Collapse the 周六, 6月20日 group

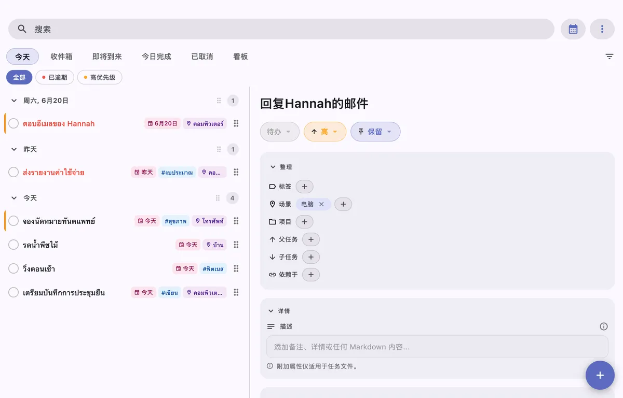pos(14,101)
